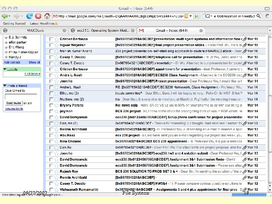Screen dimensions: 272x204
Task: Click the Show all contacts link
Action: [x=34, y=62]
